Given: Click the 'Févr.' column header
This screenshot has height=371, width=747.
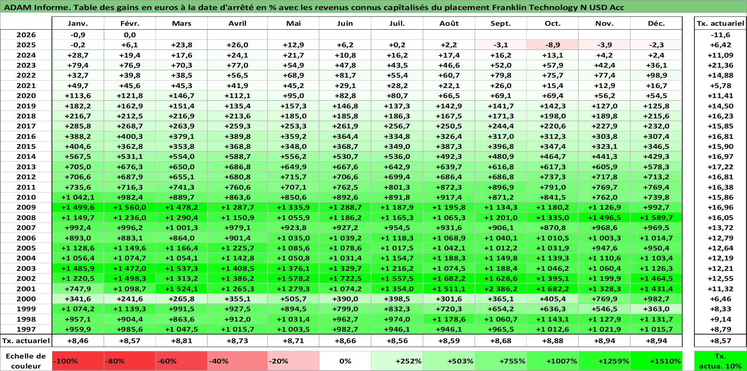Looking at the screenshot, I should [130, 23].
